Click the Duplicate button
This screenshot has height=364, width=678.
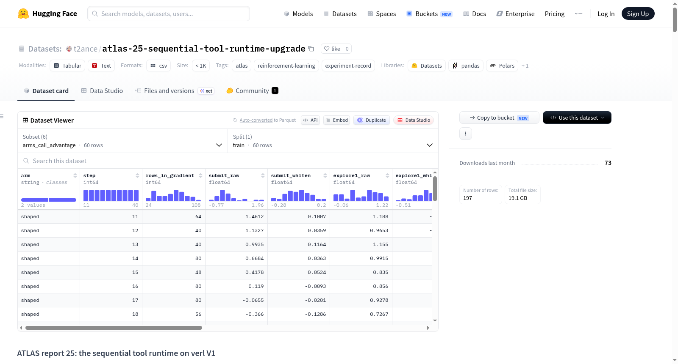tap(371, 120)
